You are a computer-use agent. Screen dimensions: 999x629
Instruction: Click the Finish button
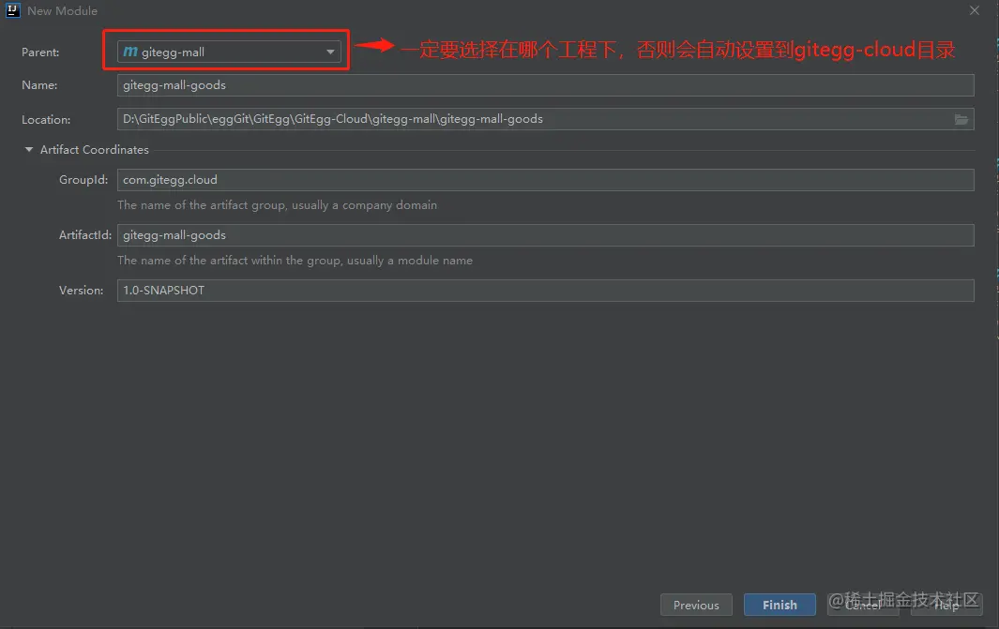point(780,605)
